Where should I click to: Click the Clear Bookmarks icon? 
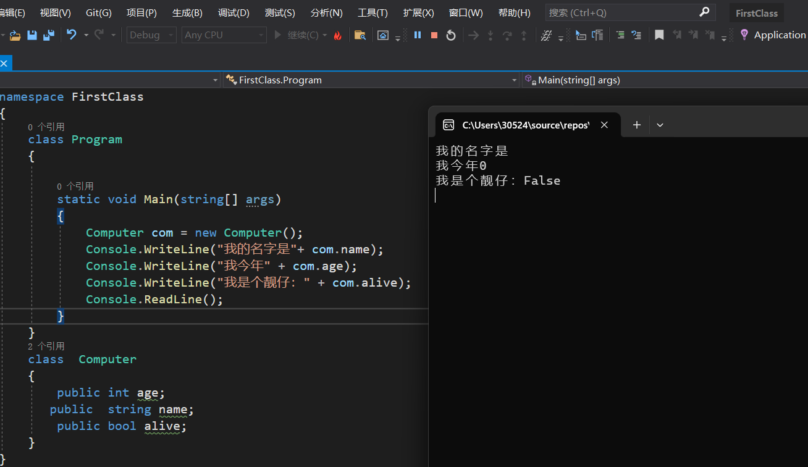(710, 35)
